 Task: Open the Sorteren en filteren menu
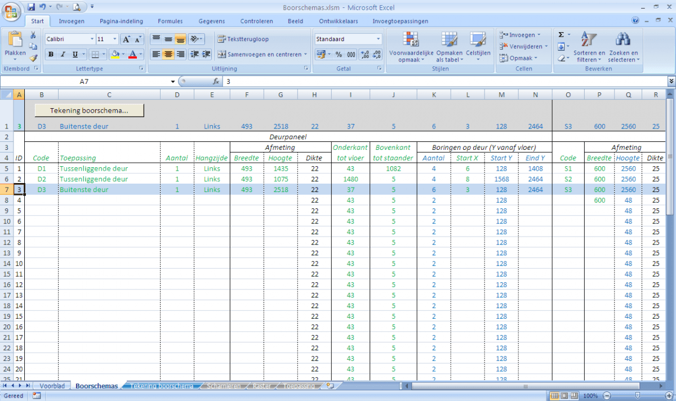[x=589, y=47]
